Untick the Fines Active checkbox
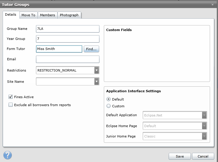The width and height of the screenshot is (218, 162). (x=11, y=97)
